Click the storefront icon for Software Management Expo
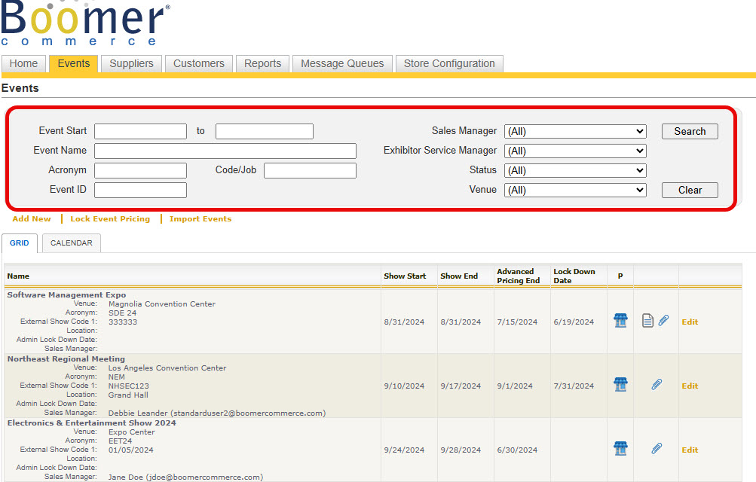The width and height of the screenshot is (756, 482). (x=620, y=319)
